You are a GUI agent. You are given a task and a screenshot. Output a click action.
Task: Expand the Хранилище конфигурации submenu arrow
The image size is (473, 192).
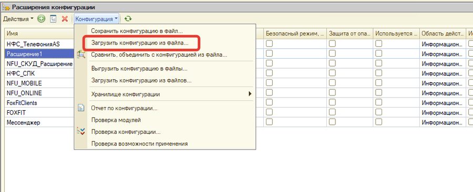pos(250,94)
